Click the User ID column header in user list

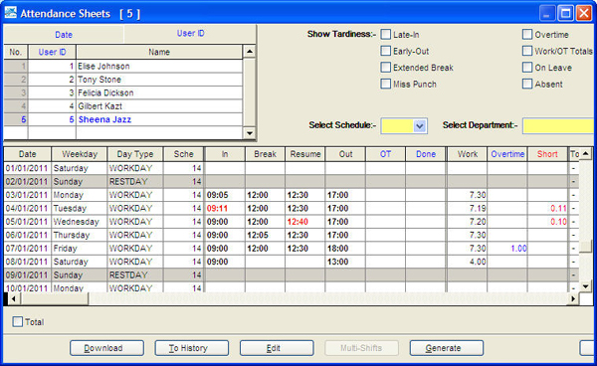coord(52,52)
